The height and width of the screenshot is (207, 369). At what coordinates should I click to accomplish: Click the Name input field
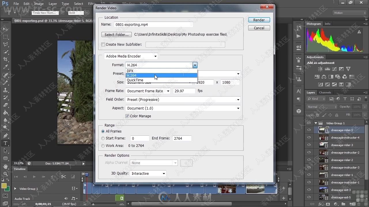tap(153, 25)
